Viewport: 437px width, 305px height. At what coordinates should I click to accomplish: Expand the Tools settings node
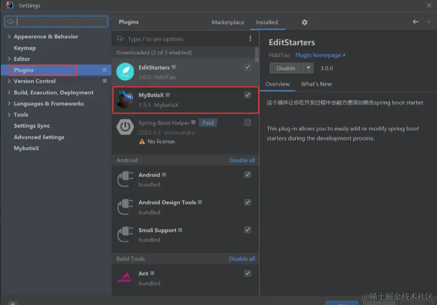(x=9, y=114)
